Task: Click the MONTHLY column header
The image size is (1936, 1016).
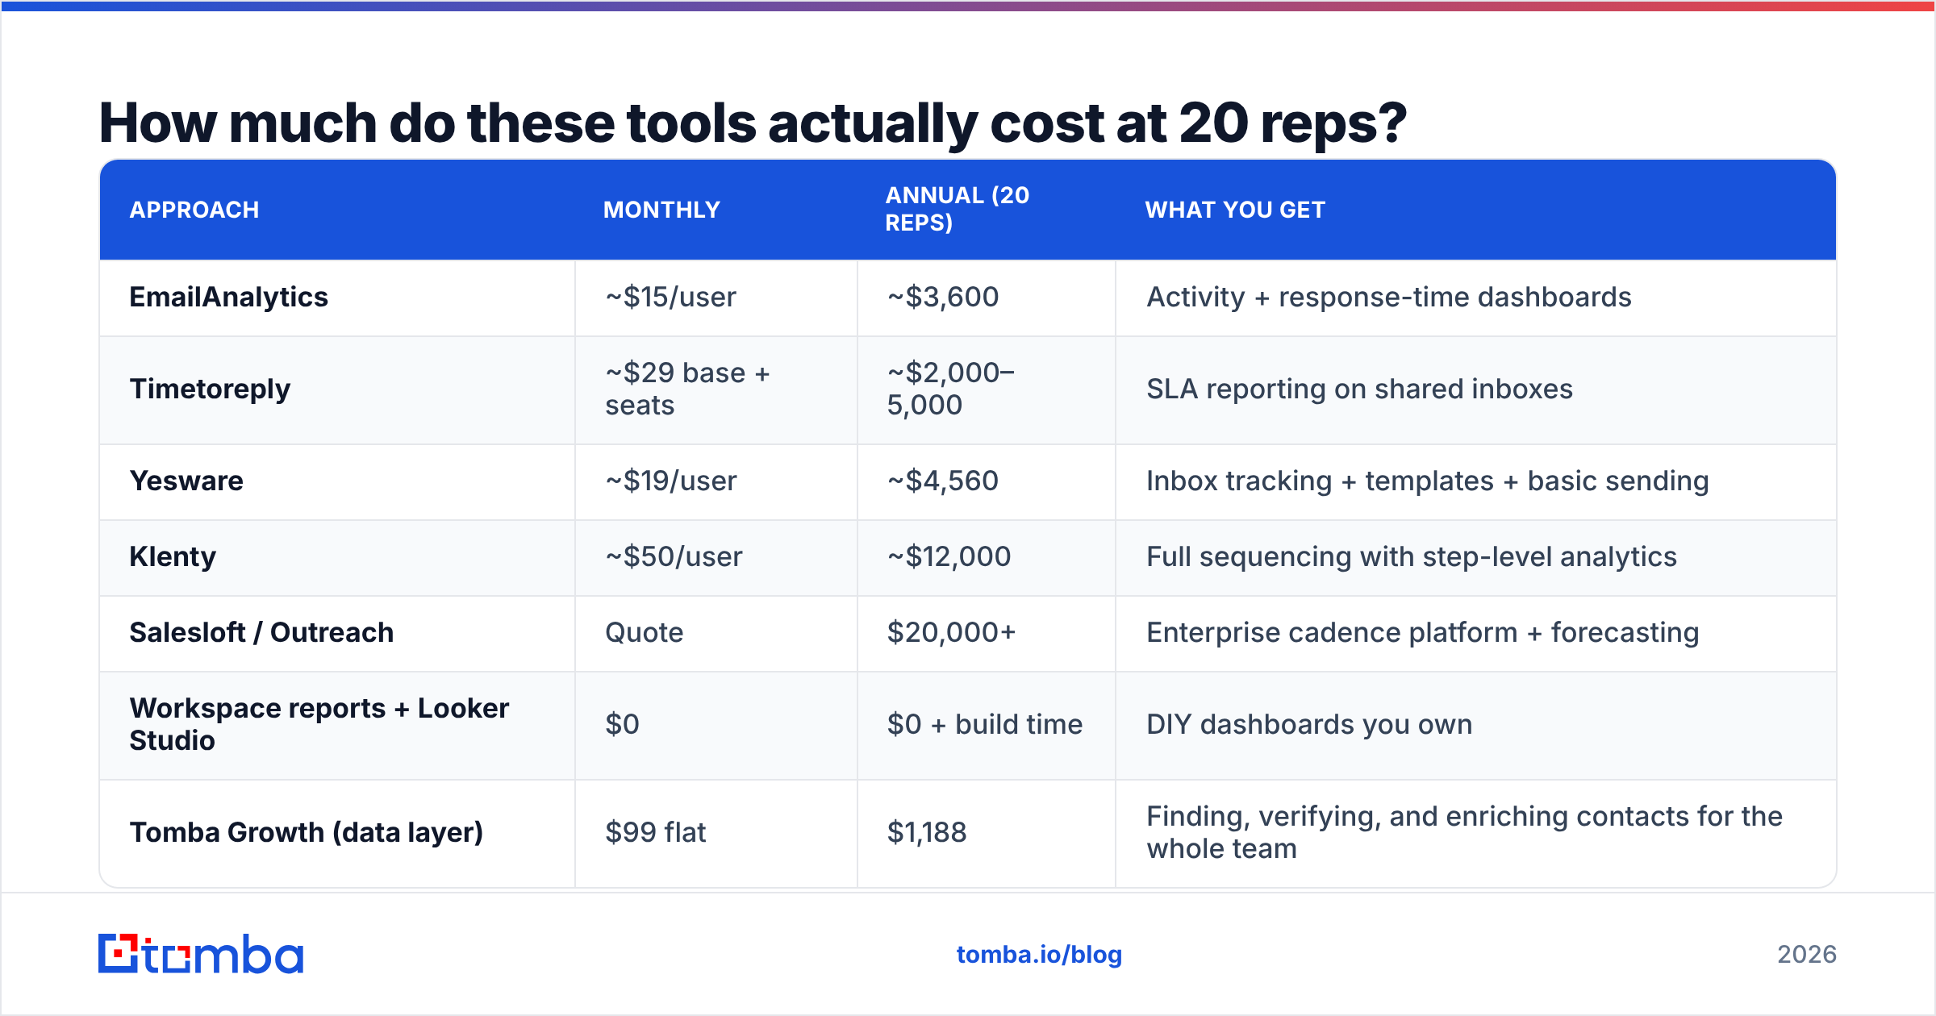Action: click(x=661, y=210)
